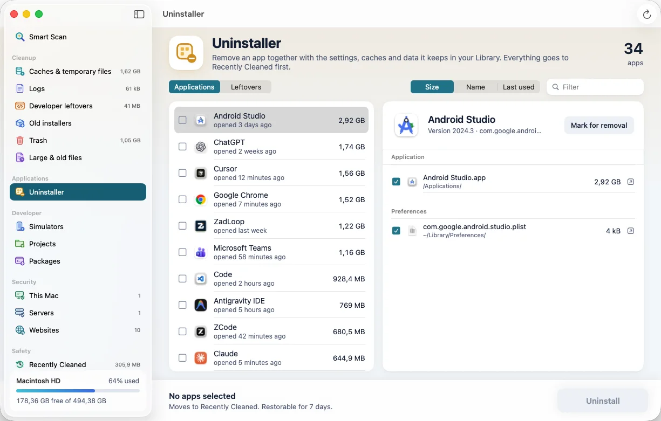Check the Antigravity IDE checkbox
The width and height of the screenshot is (661, 421).
182,305
